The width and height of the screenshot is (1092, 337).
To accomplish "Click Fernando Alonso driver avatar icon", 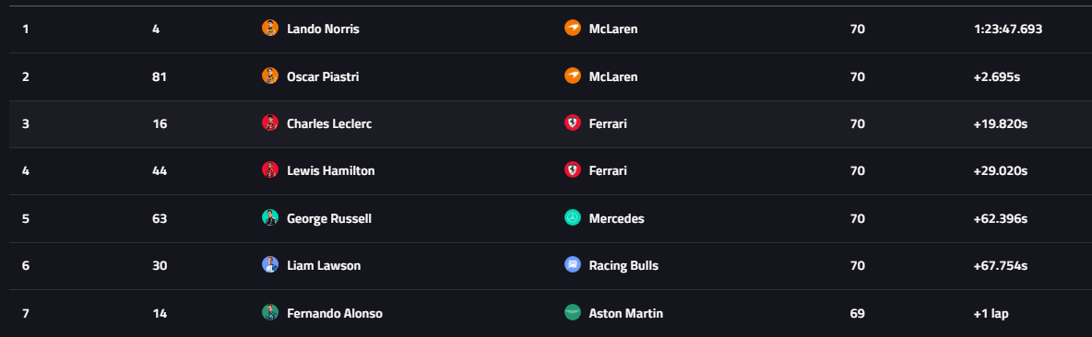I will click(270, 313).
